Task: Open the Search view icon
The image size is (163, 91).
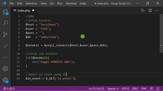Action: pos(5,23)
